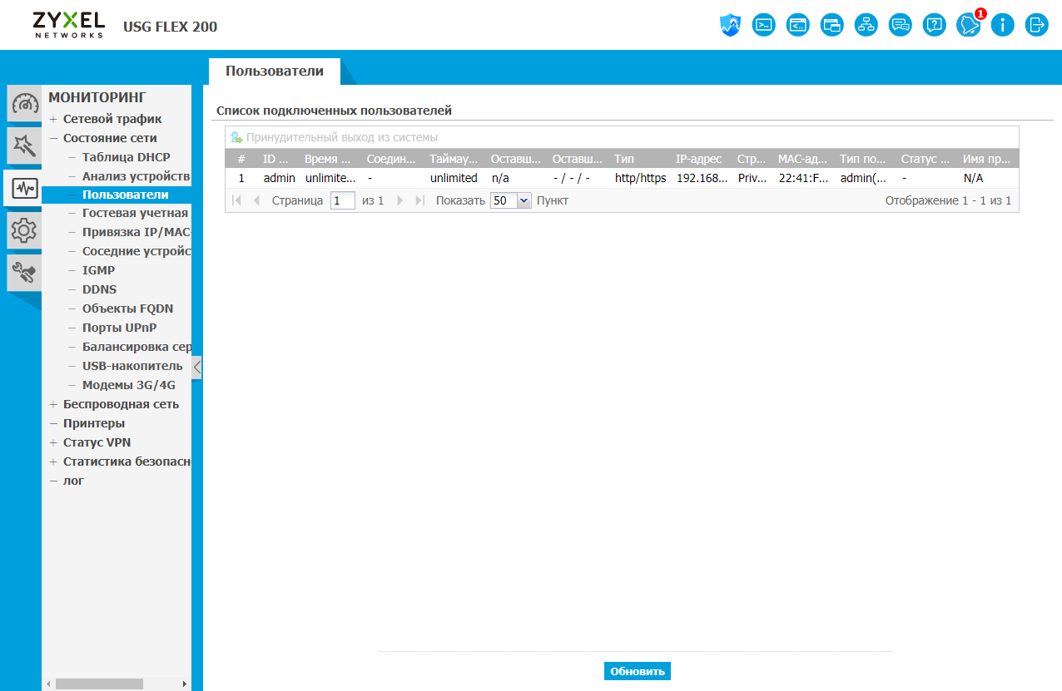Select the Monitoring pulse sidebar icon

[x=23, y=189]
